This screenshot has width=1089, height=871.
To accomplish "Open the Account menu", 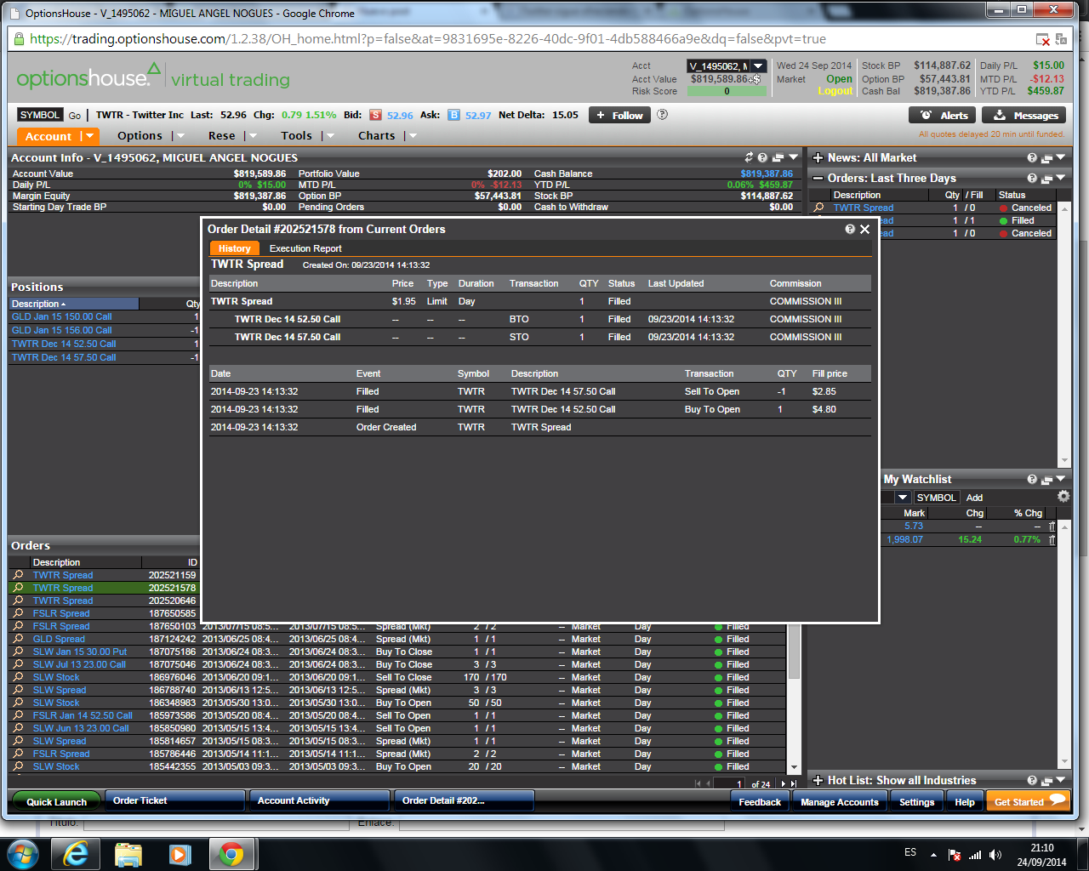I will [x=48, y=136].
